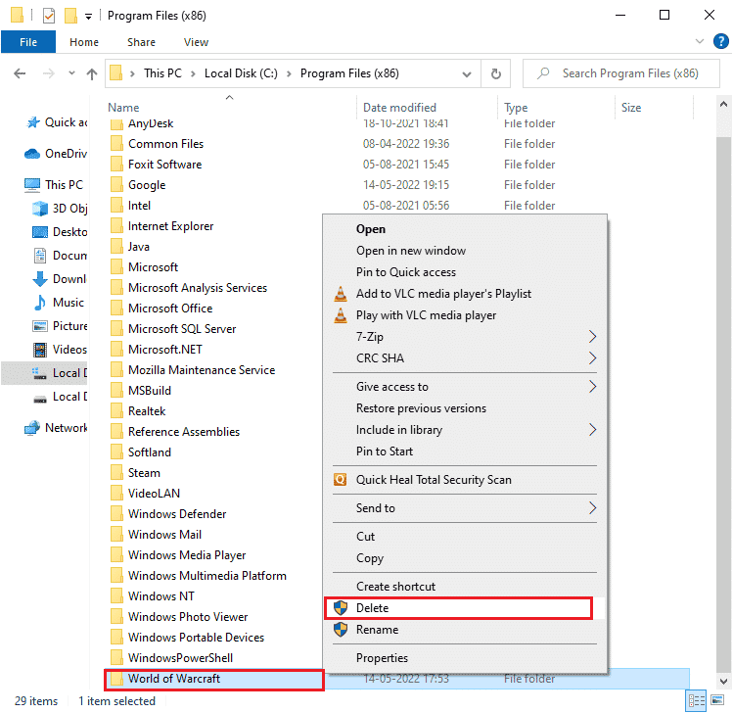The height and width of the screenshot is (713, 733).
Task: Click the File tab button
Action: (27, 42)
